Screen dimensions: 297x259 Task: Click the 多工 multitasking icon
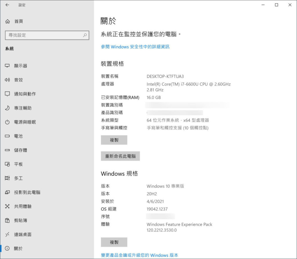[x=7, y=178]
